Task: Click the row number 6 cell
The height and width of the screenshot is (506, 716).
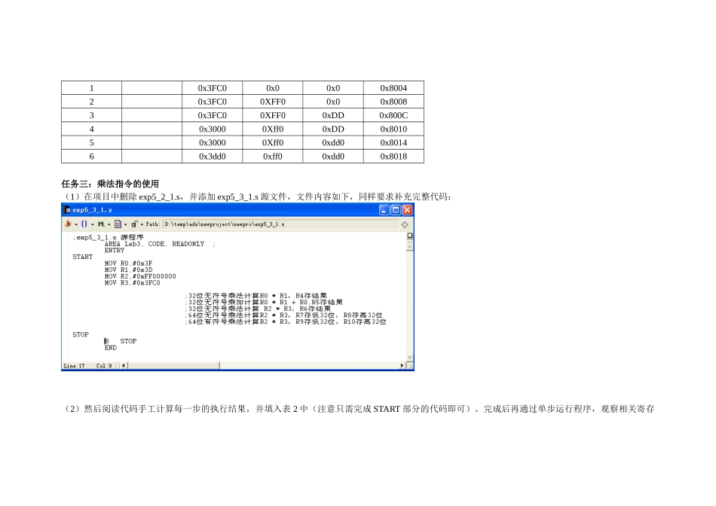Action: pyautogui.click(x=91, y=157)
